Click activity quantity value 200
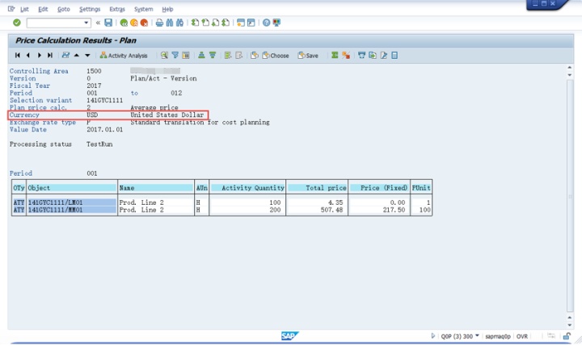The width and height of the screenshot is (582, 346). pyautogui.click(x=275, y=210)
